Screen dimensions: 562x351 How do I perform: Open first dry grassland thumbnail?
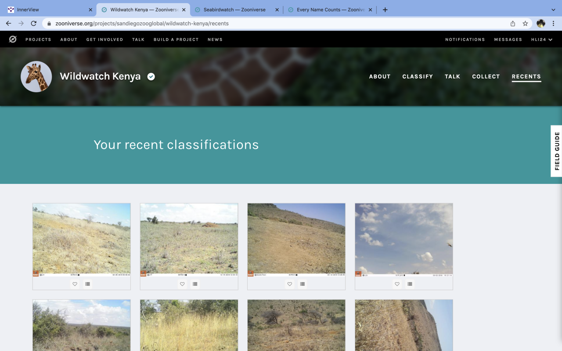(x=82, y=240)
